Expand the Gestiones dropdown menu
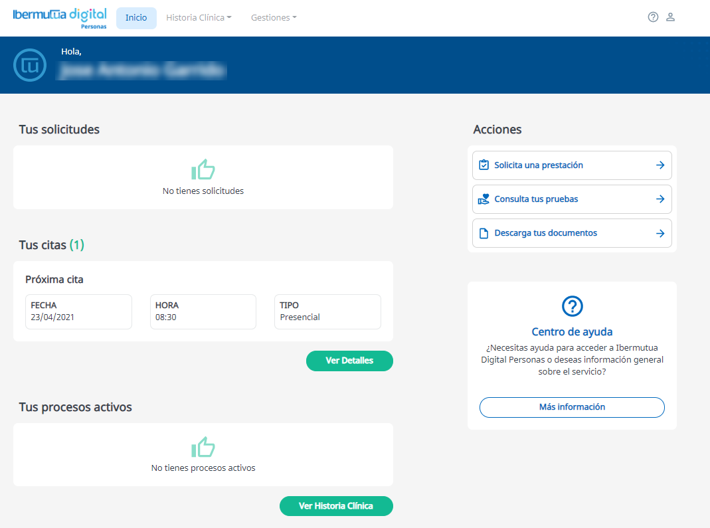Screen dimensions: 710x528 274,18
